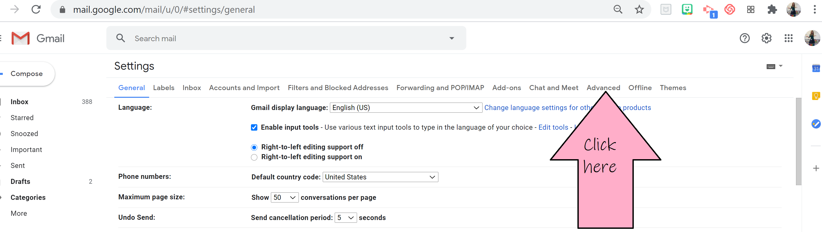Open Google Tasks in side panel
This screenshot has height=232, width=822.
pyautogui.click(x=816, y=124)
